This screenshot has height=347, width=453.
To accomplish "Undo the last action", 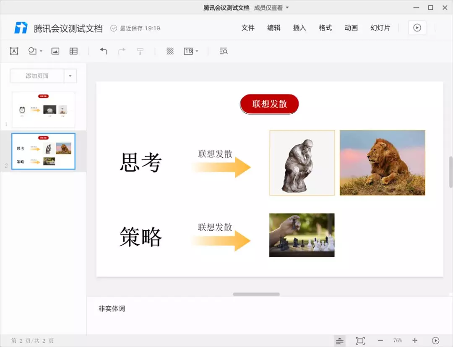I will (x=104, y=51).
